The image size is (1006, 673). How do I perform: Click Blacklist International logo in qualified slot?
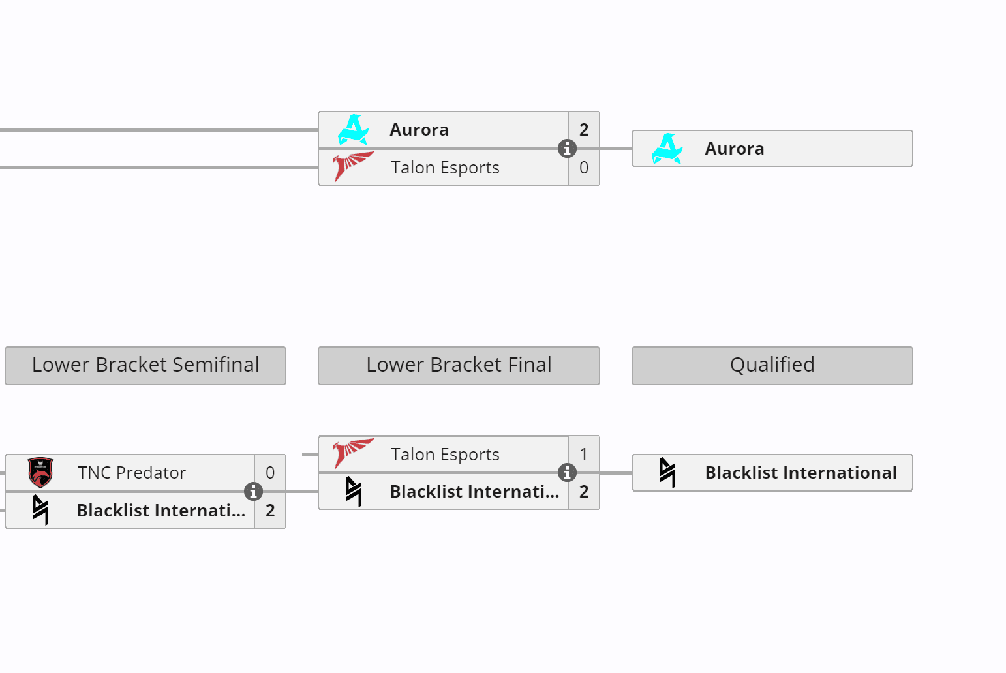coord(667,472)
